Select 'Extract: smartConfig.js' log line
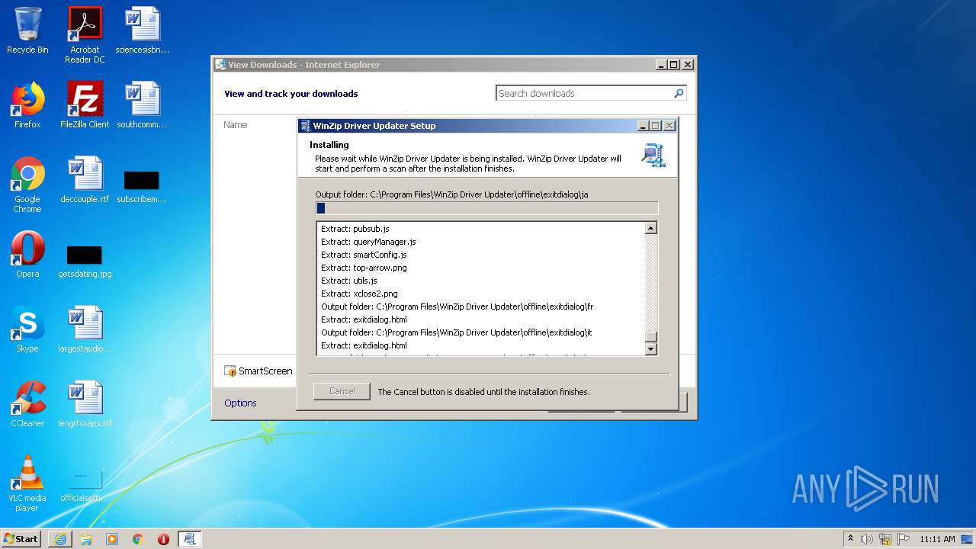 click(x=364, y=255)
